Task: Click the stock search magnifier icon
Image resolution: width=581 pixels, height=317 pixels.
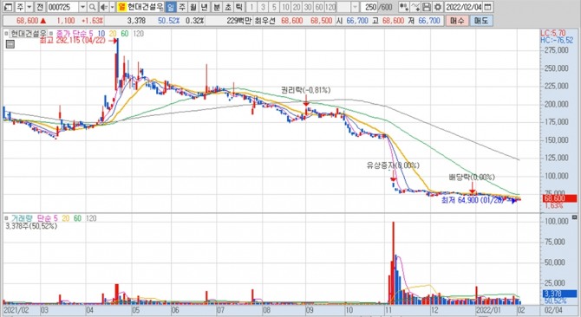Action: (93, 7)
